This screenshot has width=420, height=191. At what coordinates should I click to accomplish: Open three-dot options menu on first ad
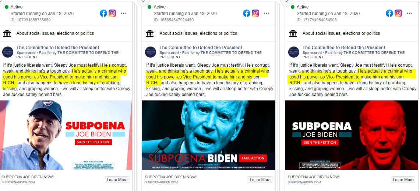coord(123,13)
